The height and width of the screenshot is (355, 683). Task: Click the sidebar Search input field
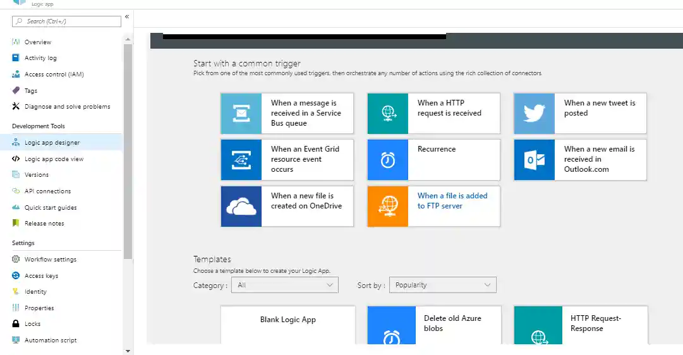(66, 21)
